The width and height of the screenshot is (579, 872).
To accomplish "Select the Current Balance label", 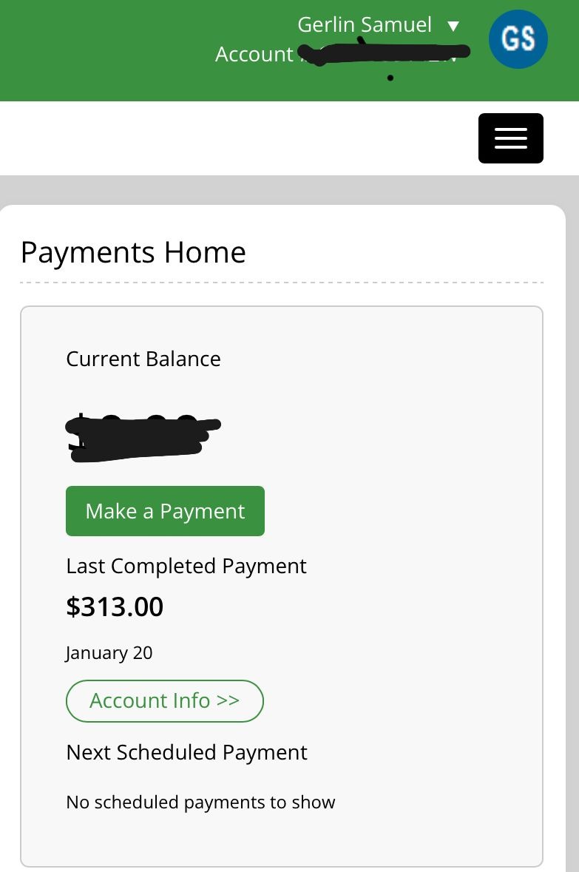I will click(x=143, y=359).
